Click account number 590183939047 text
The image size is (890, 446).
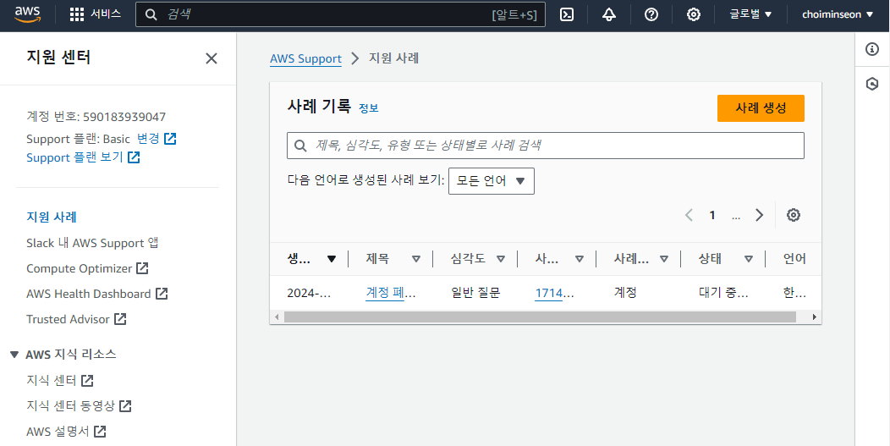(124, 117)
